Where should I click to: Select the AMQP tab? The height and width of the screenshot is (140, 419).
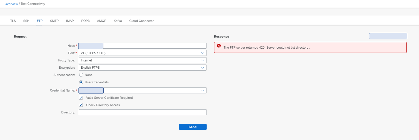pyautogui.click(x=101, y=21)
